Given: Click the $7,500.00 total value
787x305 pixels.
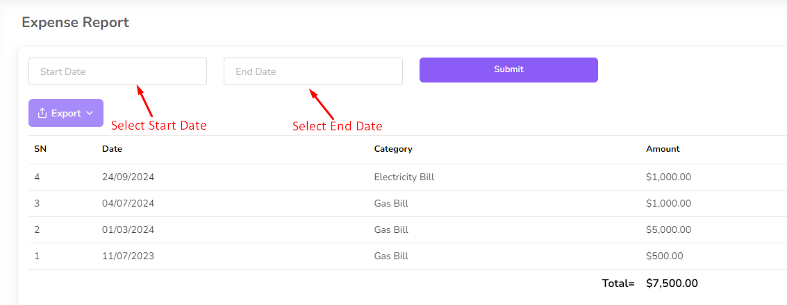Looking at the screenshot, I should point(672,284).
